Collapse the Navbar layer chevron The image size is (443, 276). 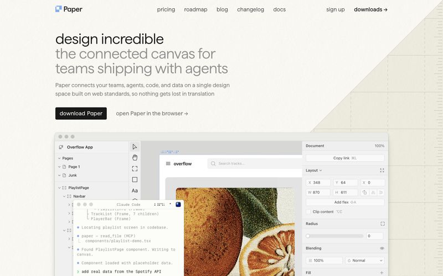tap(64, 197)
